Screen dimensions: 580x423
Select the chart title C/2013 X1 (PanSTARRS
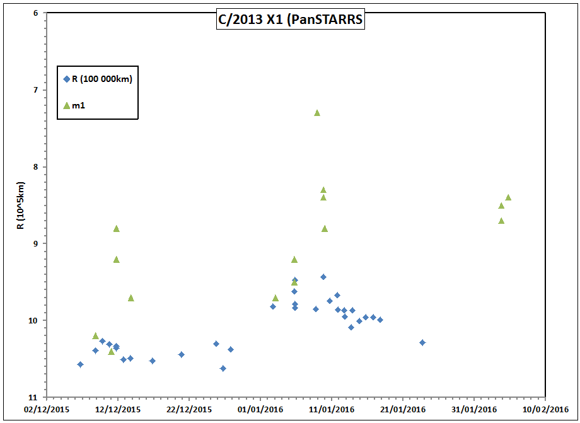pos(291,19)
